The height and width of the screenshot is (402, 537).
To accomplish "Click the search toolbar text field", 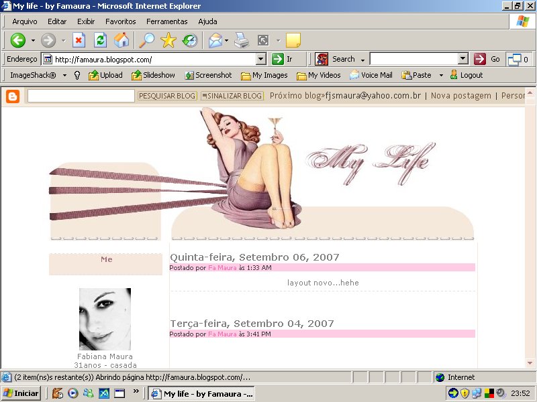I will tap(414, 59).
